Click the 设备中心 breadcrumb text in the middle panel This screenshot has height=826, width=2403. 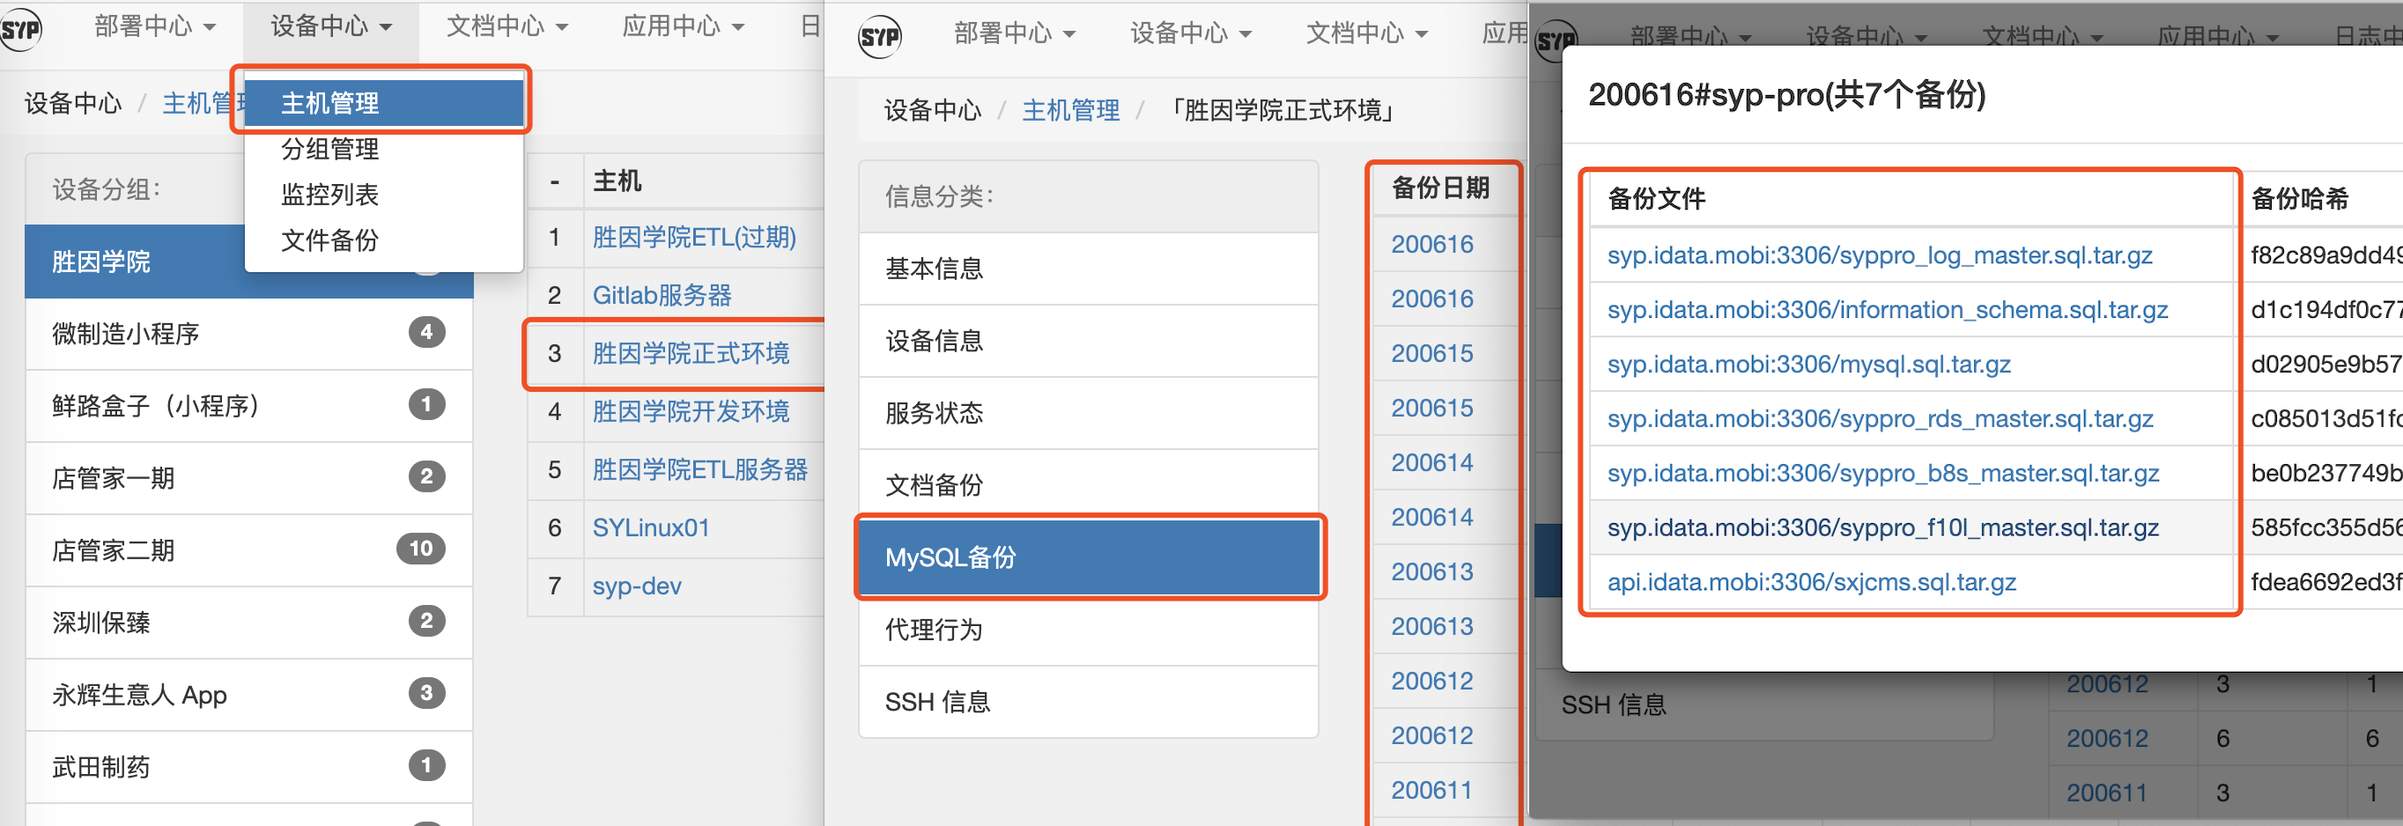932,111
